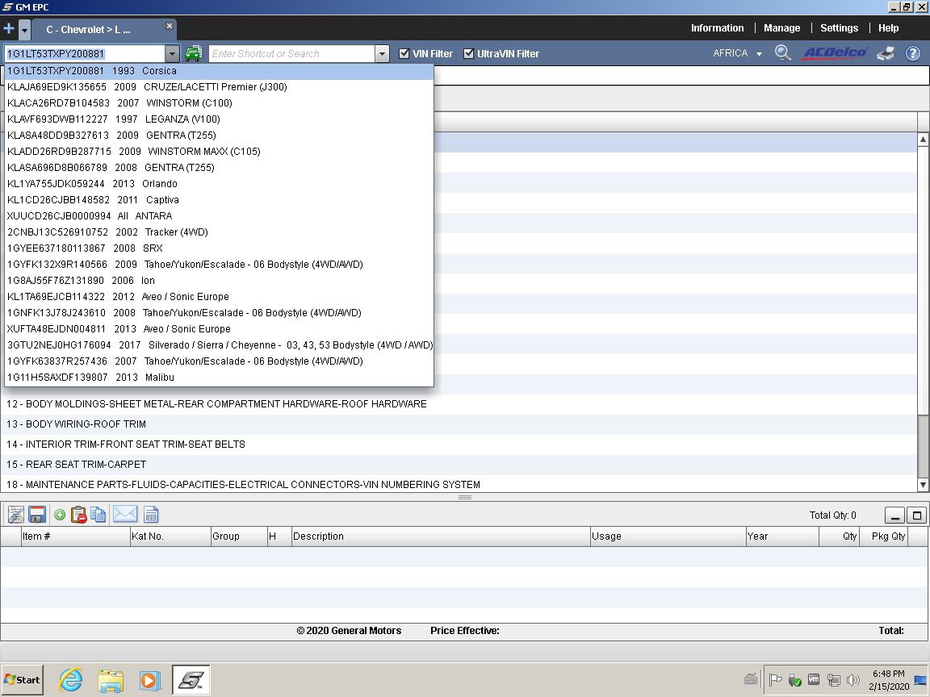This screenshot has height=697, width=930.
Task: Click the green vehicle icon beside VIN field
Action: click(x=194, y=54)
